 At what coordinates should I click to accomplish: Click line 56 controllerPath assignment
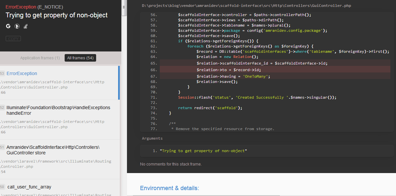point(244,15)
